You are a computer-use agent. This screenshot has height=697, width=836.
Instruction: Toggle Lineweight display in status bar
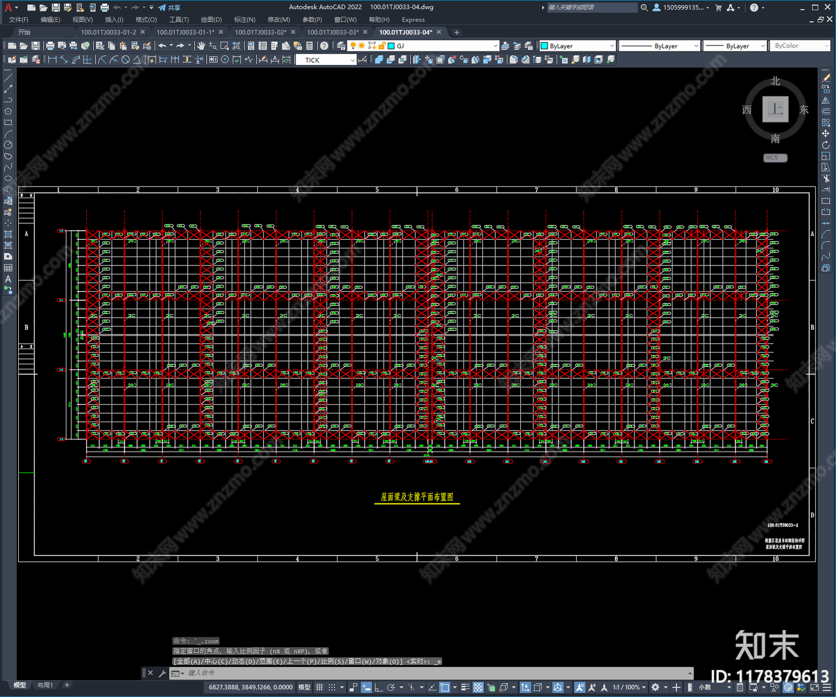(x=465, y=688)
